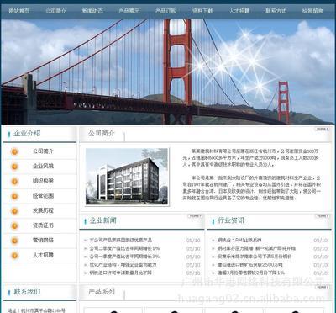Click 产品系列 section tab heading
This screenshot has height=313, width=336.
102,292
